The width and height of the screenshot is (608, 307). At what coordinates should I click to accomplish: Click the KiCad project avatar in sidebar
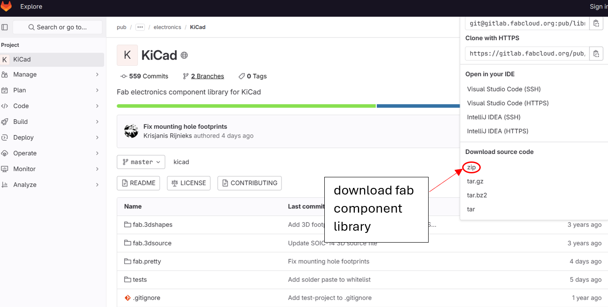pyautogui.click(x=5, y=60)
